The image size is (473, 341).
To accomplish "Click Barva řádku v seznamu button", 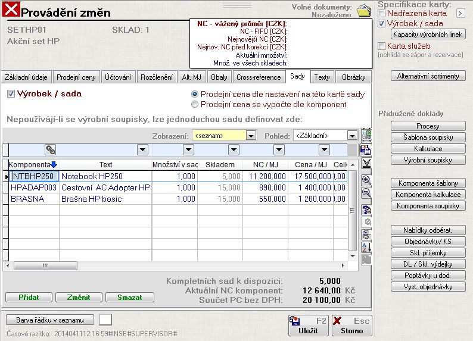I will click(50, 320).
